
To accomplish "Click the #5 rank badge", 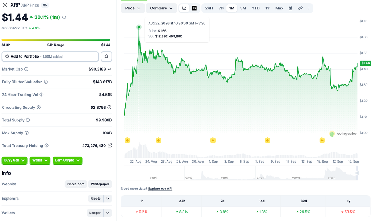I will click(45, 5).
